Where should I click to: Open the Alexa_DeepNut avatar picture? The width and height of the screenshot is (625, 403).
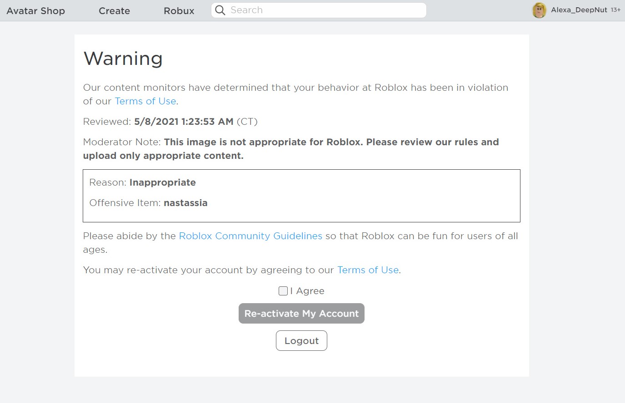pyautogui.click(x=539, y=10)
